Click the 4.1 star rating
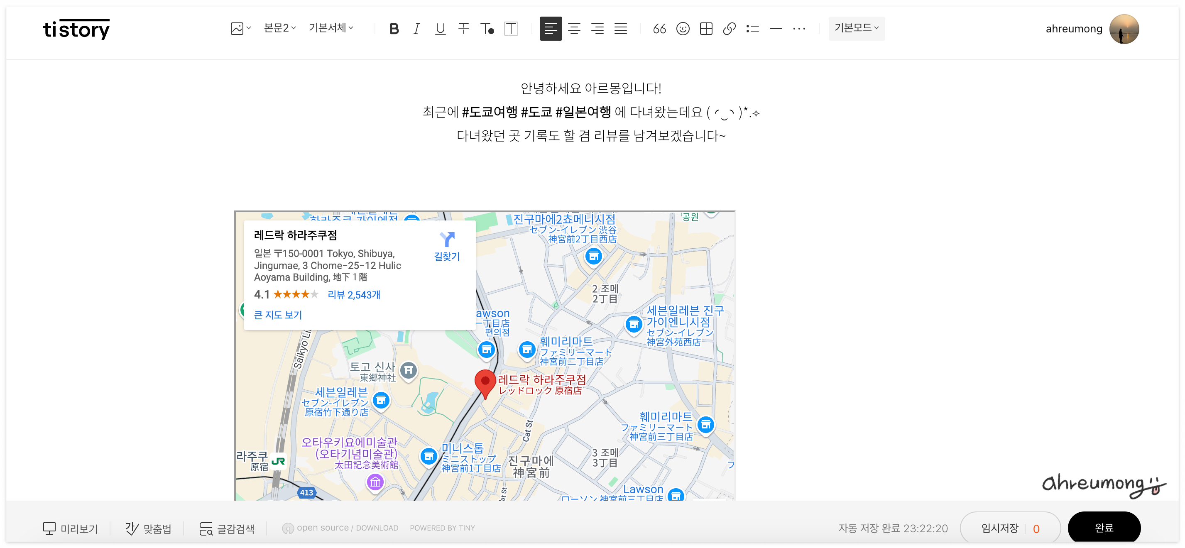The width and height of the screenshot is (1185, 548). click(286, 294)
